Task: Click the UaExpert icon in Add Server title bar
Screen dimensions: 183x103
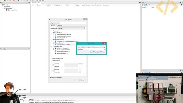Action: 49,19
